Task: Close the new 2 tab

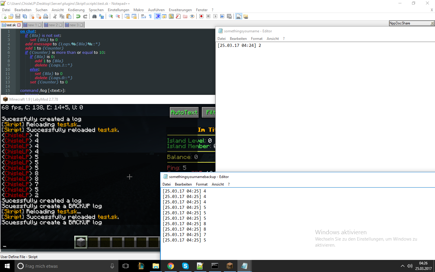Action: pyautogui.click(x=61, y=25)
